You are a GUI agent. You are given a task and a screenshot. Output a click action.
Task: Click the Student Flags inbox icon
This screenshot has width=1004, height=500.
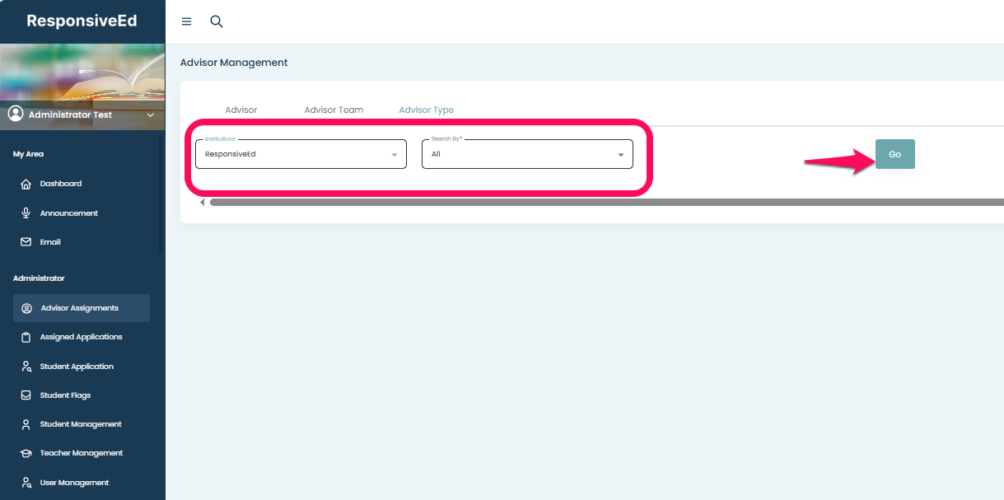26,395
